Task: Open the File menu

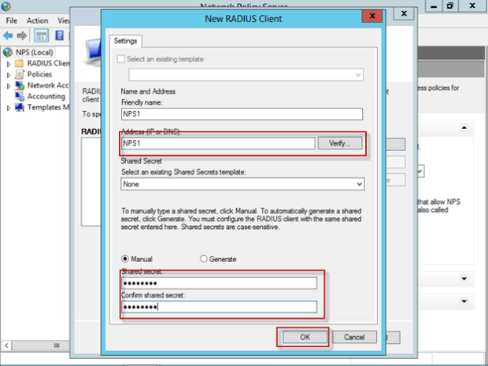Action: coord(12,20)
